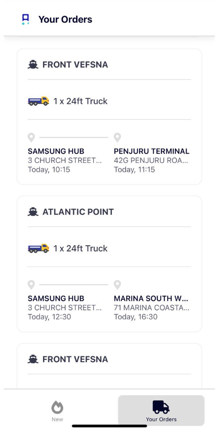
Task: Click the pin above MARINA SOUTH W...
Action: point(117,285)
